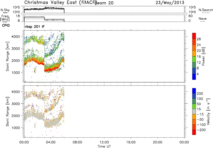
Task: Click the frequency step line in the Freq panel
Action: point(44,18)
